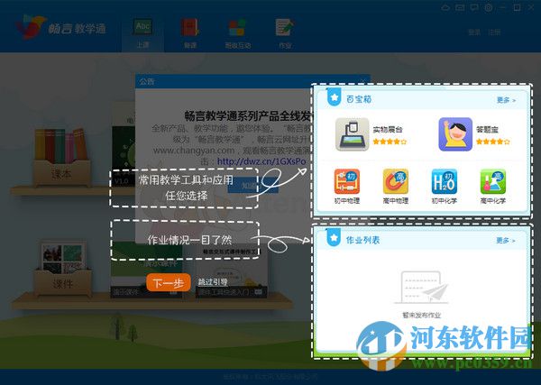Image resolution: width=541 pixels, height=385 pixels.
Task: Click the cloud icon in title bar
Action: [x=445, y=7]
